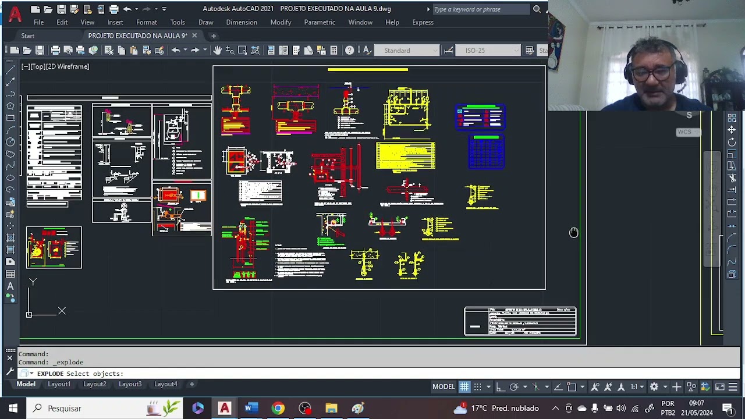Open the Draw menu
The width and height of the screenshot is (745, 419).
click(205, 22)
